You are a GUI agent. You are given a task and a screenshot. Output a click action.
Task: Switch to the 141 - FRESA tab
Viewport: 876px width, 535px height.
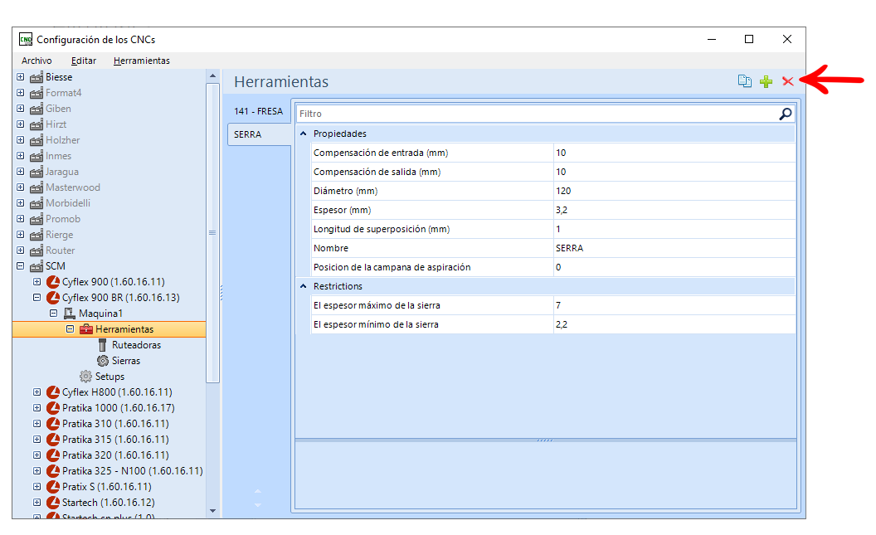point(259,111)
